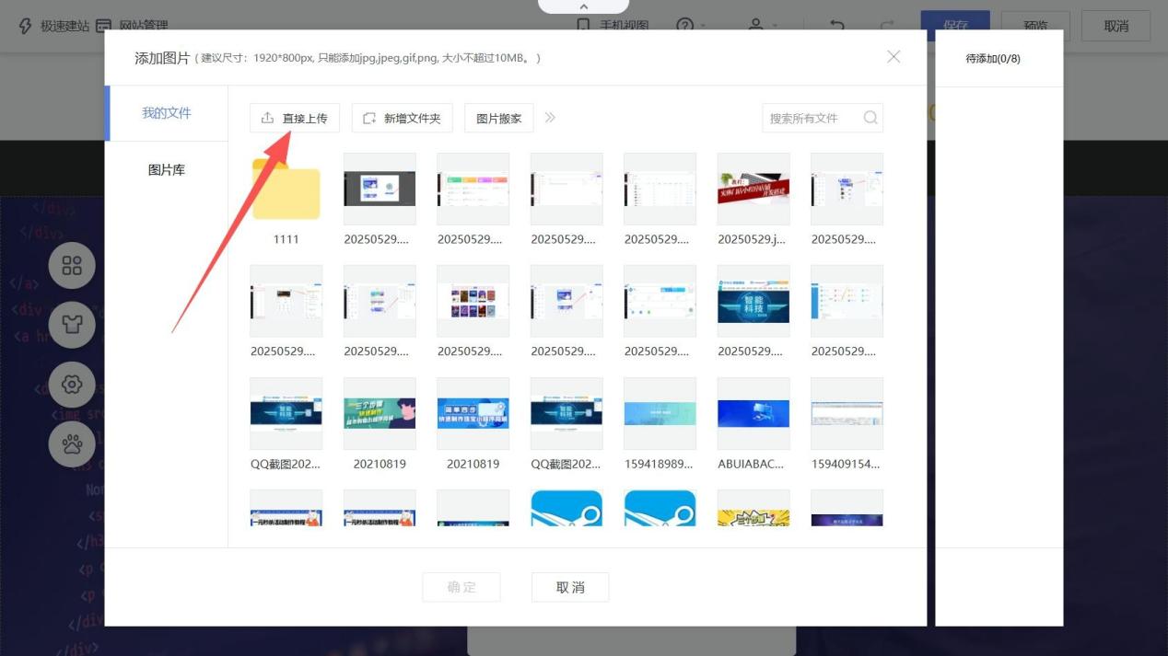Open the help question mark dropdown

pos(690,26)
